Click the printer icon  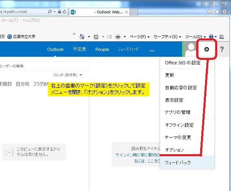[118, 37]
